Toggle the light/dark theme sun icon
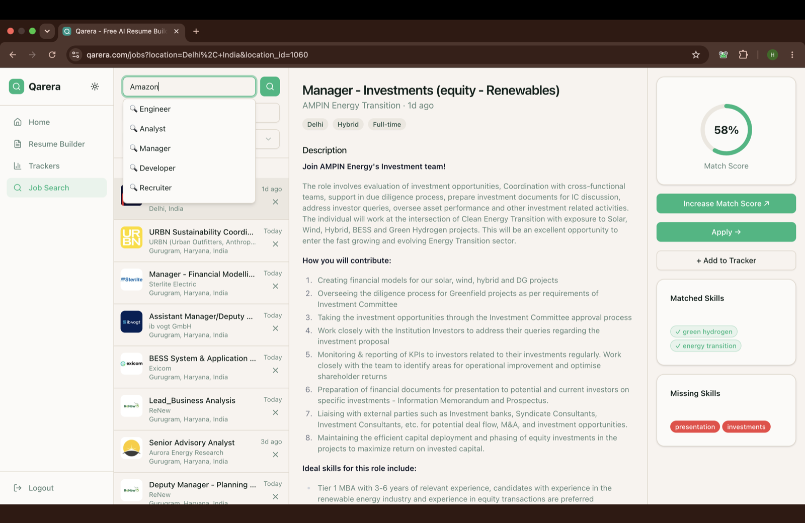 [95, 86]
